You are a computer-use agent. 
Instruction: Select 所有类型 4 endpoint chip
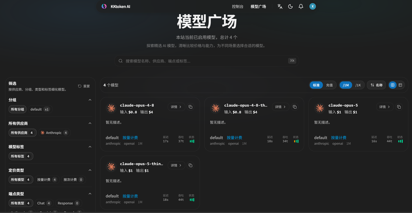click(x=21, y=203)
